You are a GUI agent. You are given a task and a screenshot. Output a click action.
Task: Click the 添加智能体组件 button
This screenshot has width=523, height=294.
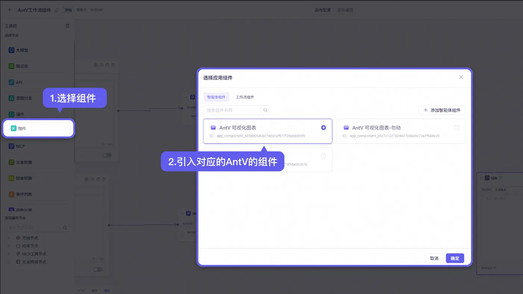[442, 110]
